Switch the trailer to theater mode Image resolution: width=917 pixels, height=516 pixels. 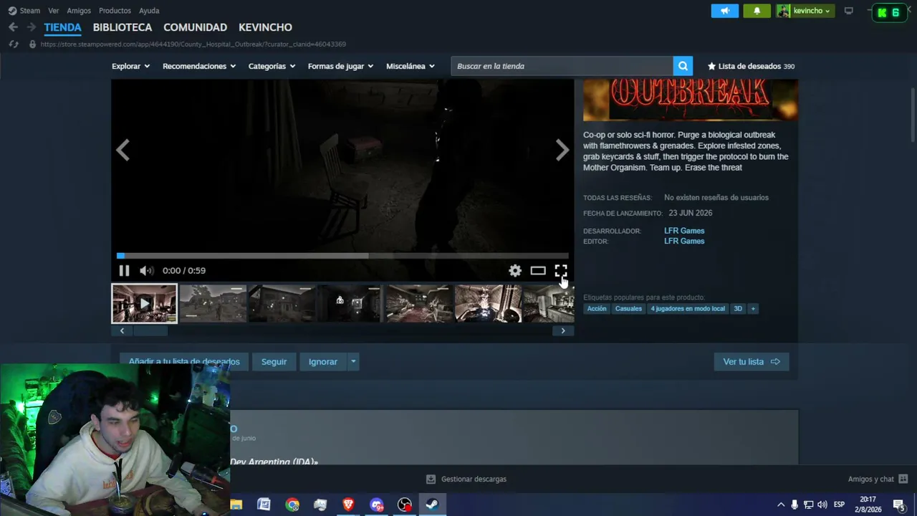point(538,270)
